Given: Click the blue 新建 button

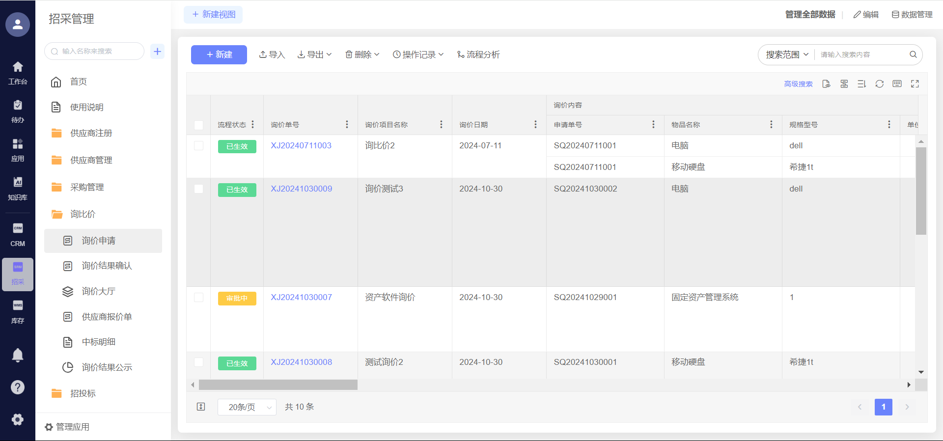Looking at the screenshot, I should (219, 55).
